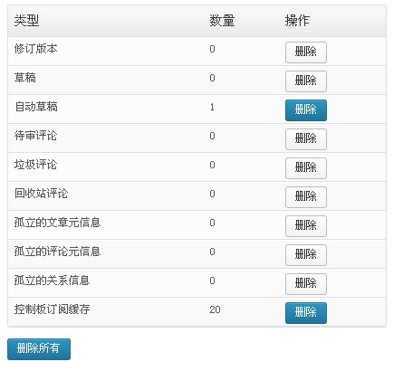Click the 操作 column header
The image size is (403, 371).
tap(297, 21)
